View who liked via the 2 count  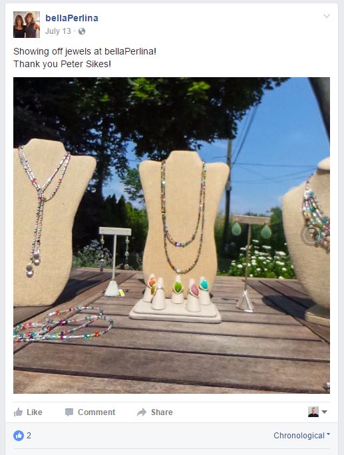[x=29, y=436]
